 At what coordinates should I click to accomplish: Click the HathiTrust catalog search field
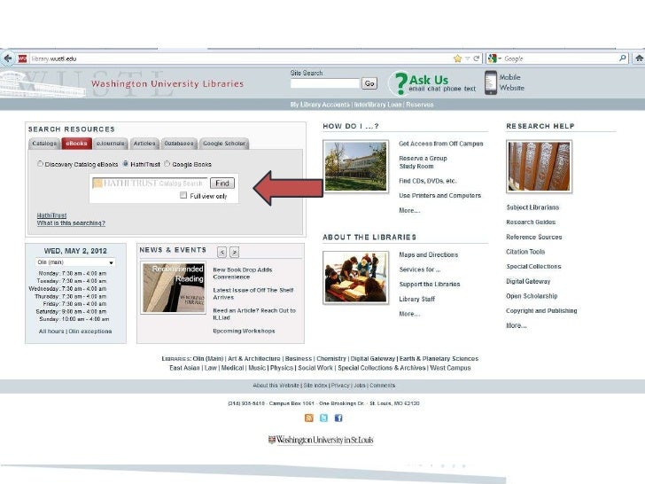[150, 183]
